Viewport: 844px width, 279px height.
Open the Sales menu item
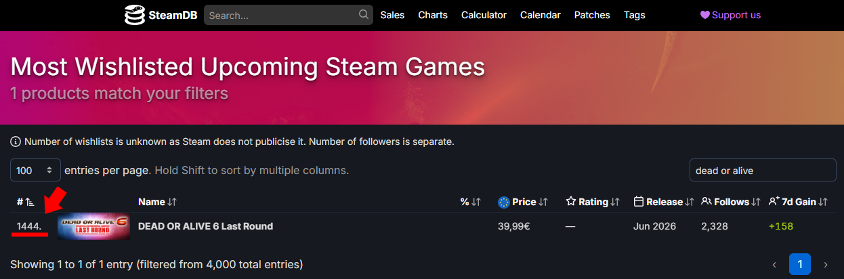tap(392, 15)
